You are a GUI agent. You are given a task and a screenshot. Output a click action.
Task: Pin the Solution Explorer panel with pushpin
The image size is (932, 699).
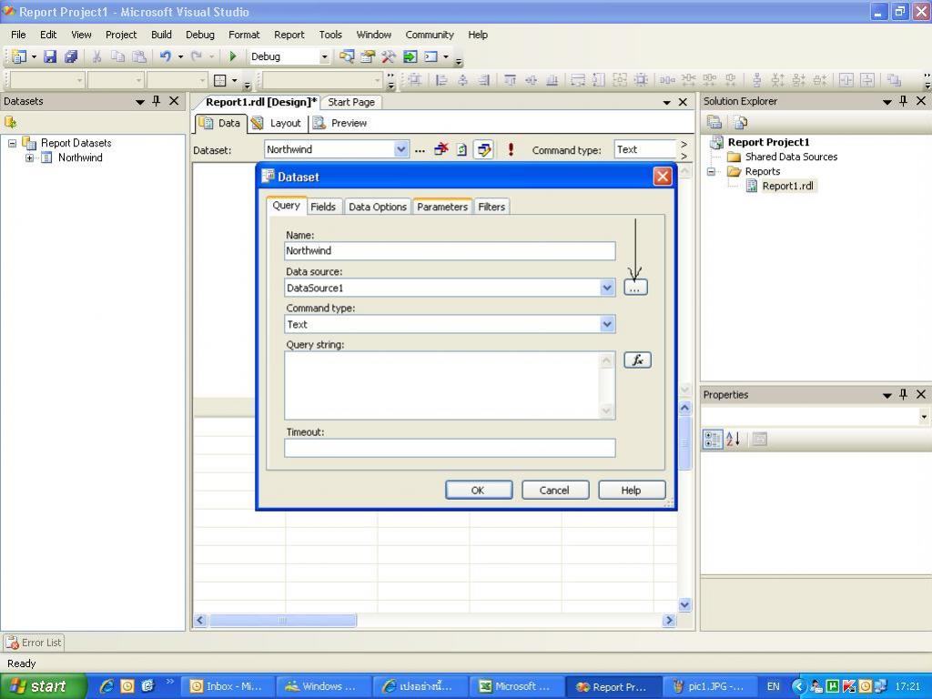pos(904,101)
